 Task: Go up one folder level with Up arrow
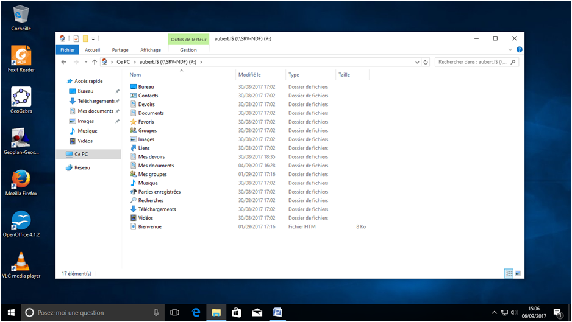coord(95,62)
